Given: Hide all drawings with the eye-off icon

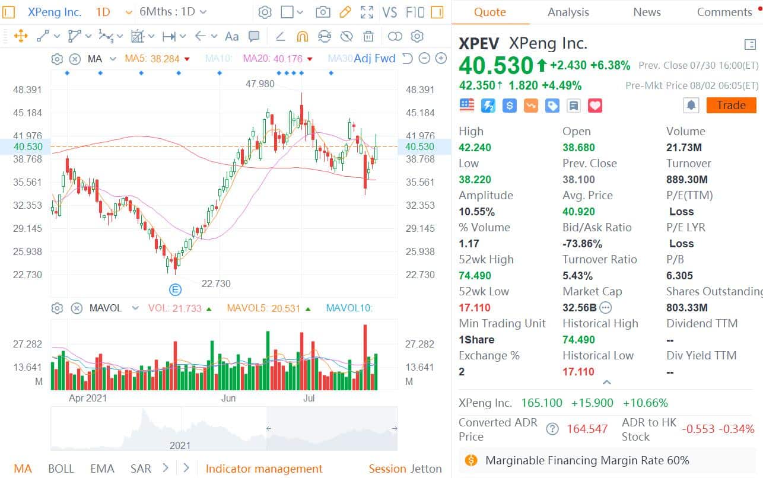Looking at the screenshot, I should [x=346, y=36].
